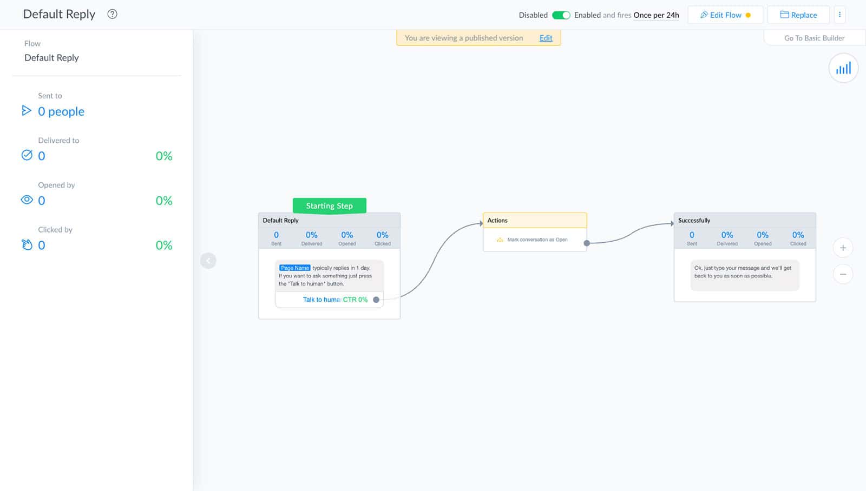Click the Default Reply flow name in sidebar
866x491 pixels.
coord(51,58)
